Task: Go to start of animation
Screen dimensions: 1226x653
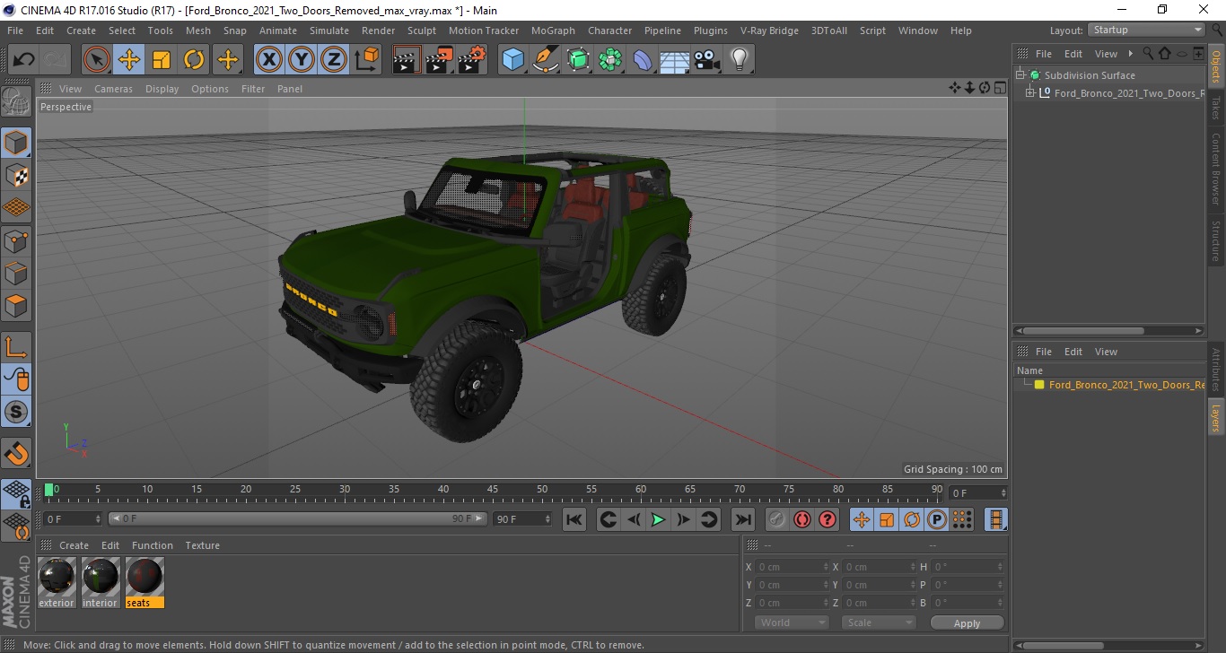Action: coord(574,519)
